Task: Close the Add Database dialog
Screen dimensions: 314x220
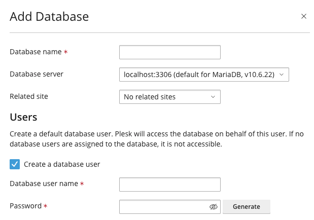Action: (x=303, y=16)
